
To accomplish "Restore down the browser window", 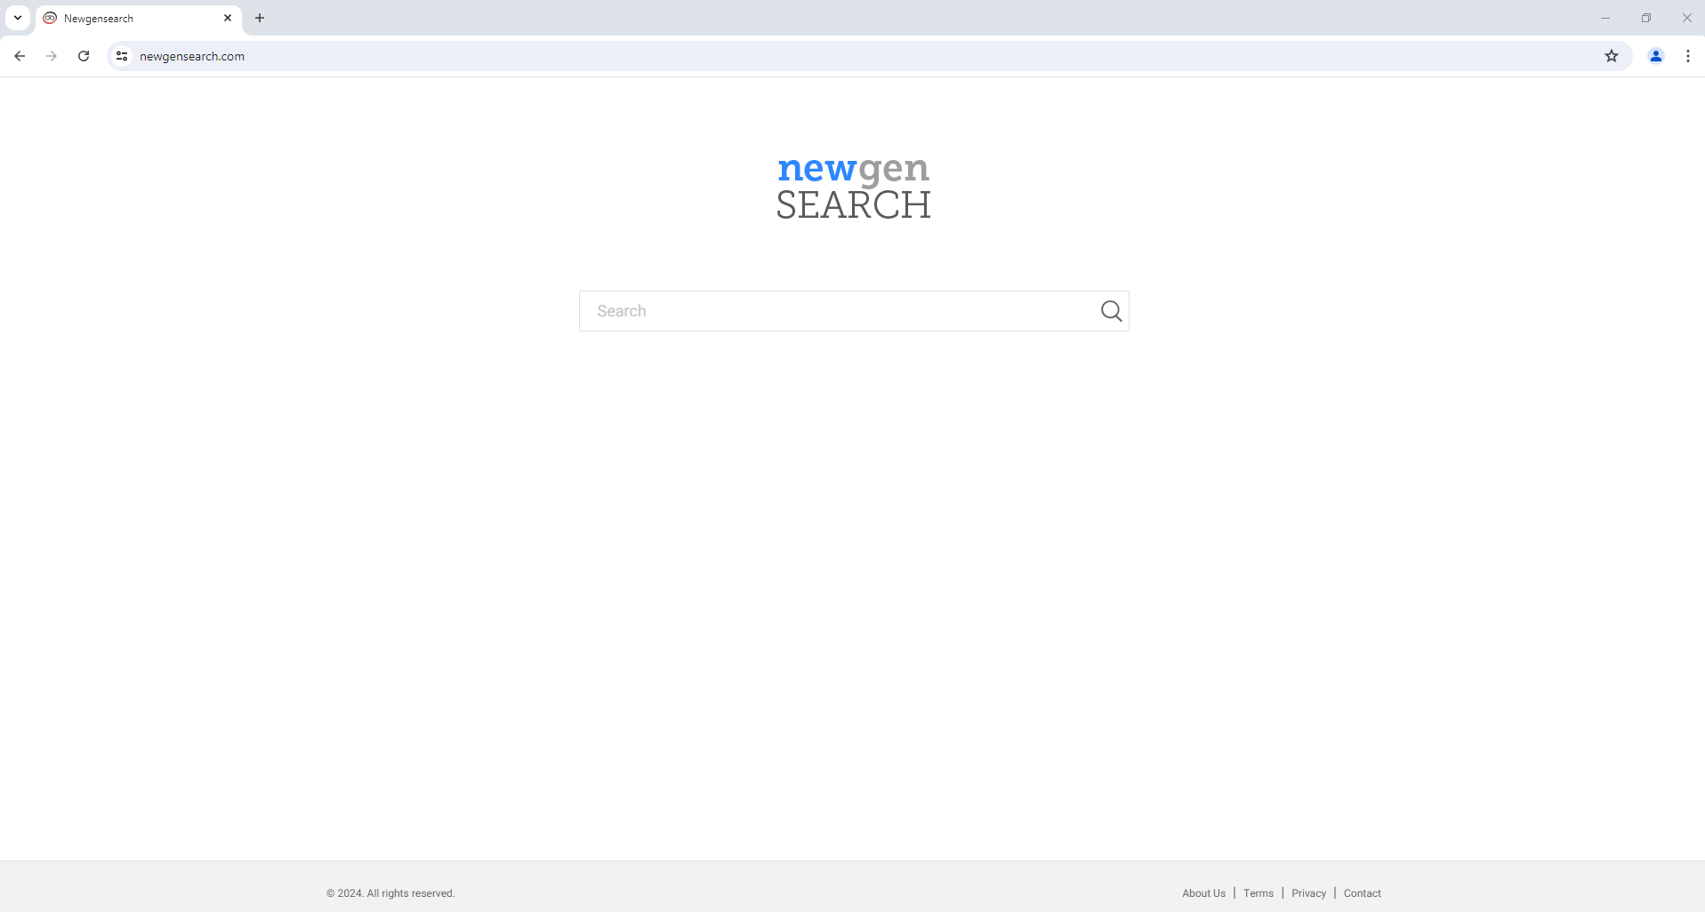I will (1646, 18).
